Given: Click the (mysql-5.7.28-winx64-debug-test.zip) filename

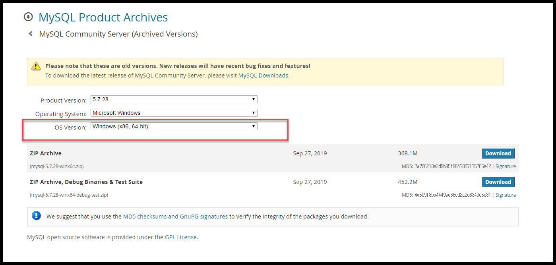Looking at the screenshot, I should pos(69,195).
